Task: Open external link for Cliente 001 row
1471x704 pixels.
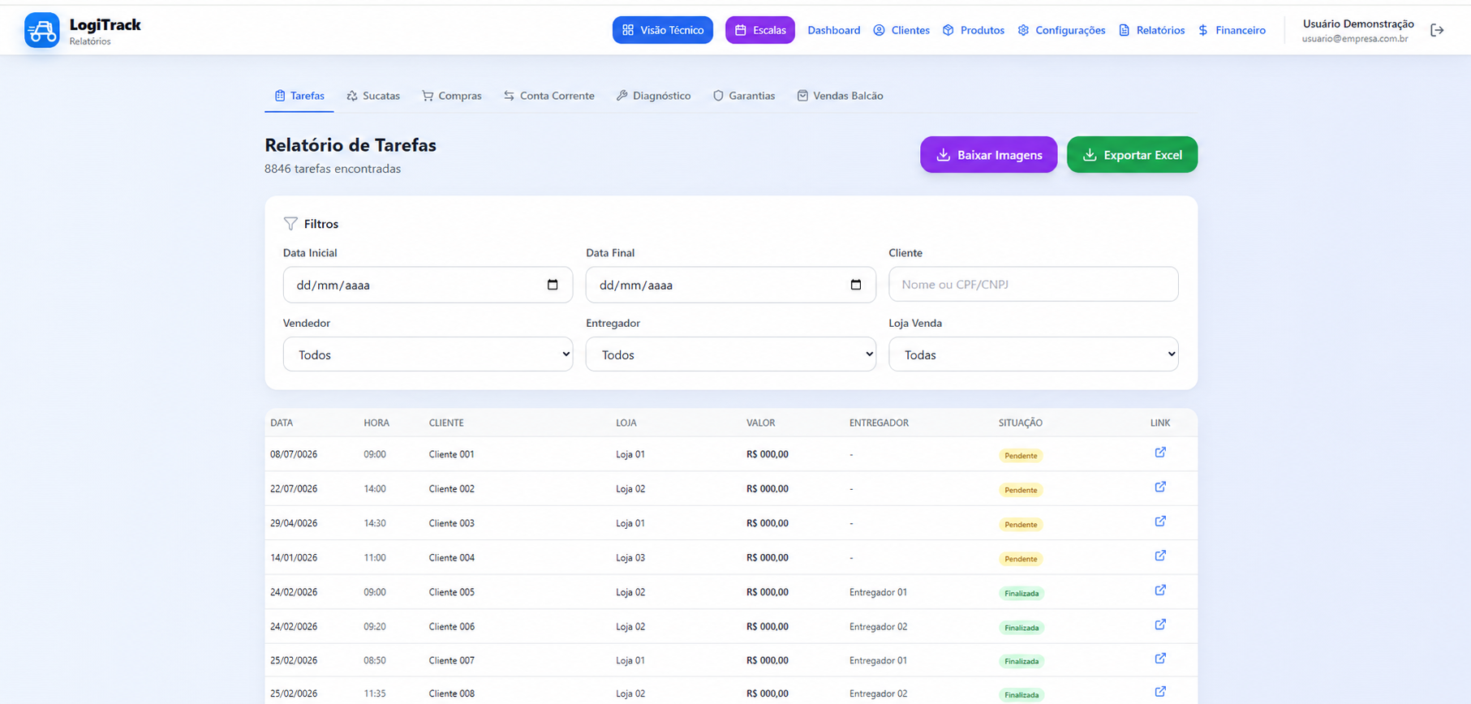Action: (1160, 453)
